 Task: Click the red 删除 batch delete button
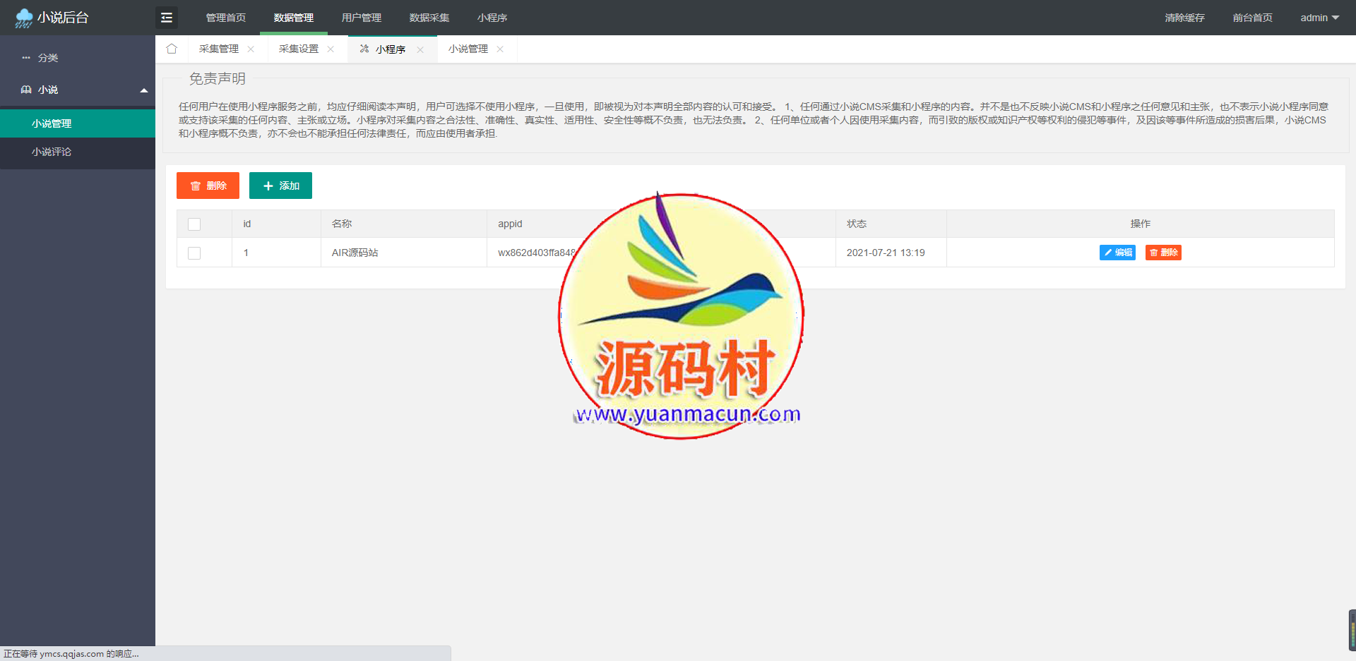[x=208, y=186]
